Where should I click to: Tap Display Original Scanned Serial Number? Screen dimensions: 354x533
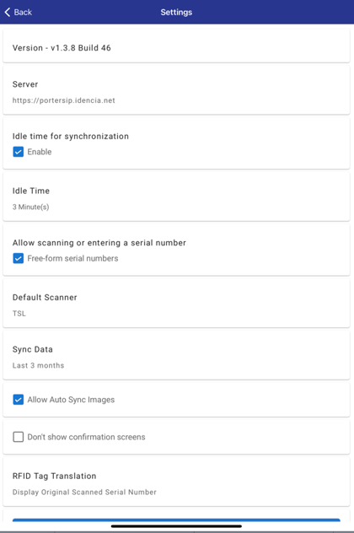tap(84, 492)
